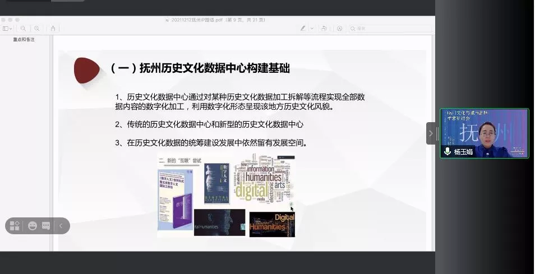
Task: Collapse the floating meeting toolbar arrow
Action: tap(61, 226)
